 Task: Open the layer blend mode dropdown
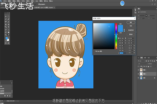point(142,64)
